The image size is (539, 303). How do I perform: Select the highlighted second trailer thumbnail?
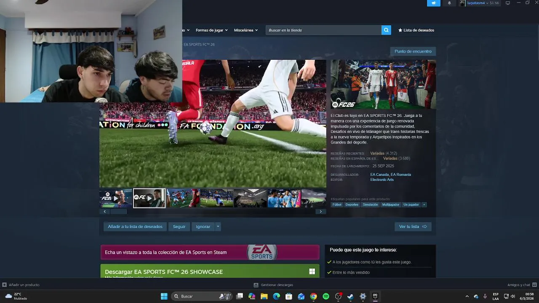[x=149, y=198]
